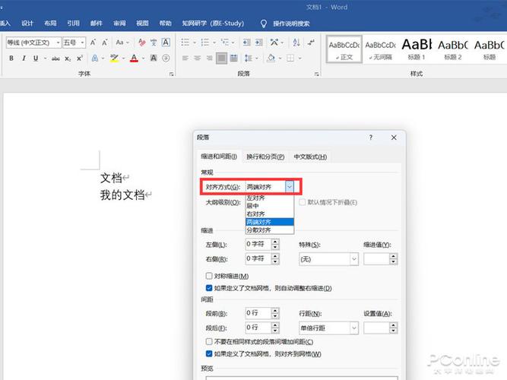
Task: Expand special indent dropdown
Action: tap(354, 259)
